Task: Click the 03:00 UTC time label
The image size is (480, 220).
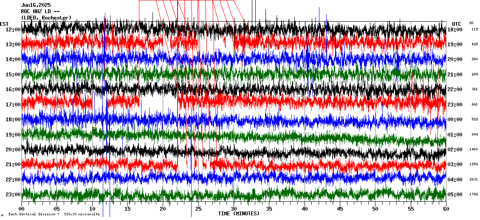Action: point(455,164)
